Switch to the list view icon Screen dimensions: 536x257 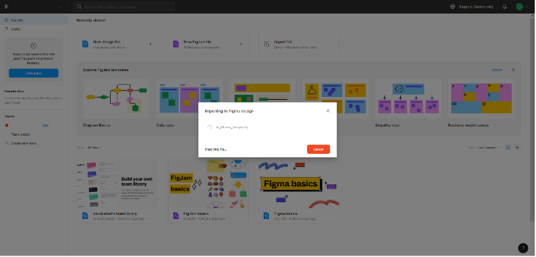pyautogui.click(x=517, y=147)
